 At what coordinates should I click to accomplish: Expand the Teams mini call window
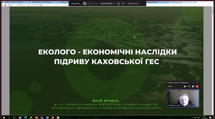pyautogui.click(x=197, y=82)
